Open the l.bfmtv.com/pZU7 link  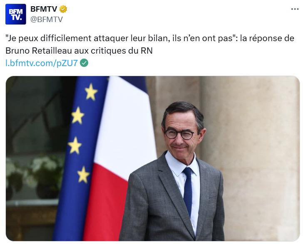point(42,63)
